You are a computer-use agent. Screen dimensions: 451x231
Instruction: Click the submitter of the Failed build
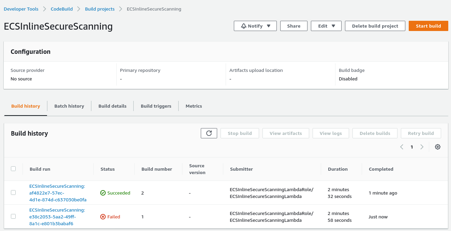(x=272, y=217)
